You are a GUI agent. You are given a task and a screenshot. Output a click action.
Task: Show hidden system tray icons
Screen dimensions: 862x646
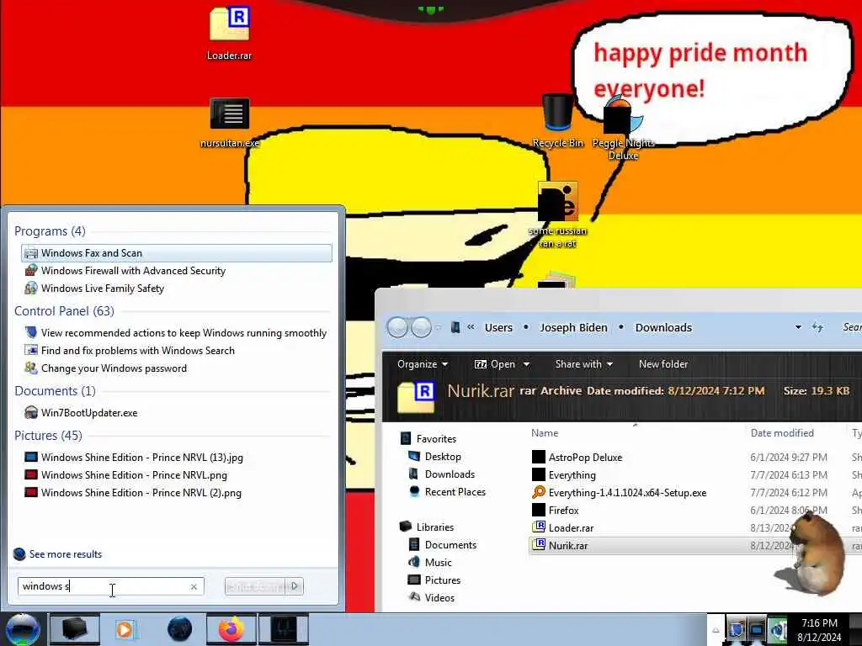coord(716,631)
